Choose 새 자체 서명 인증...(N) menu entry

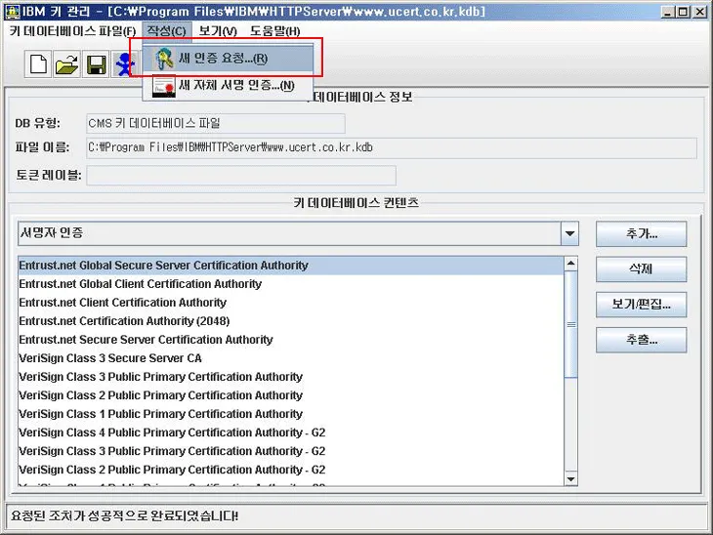pos(228,86)
